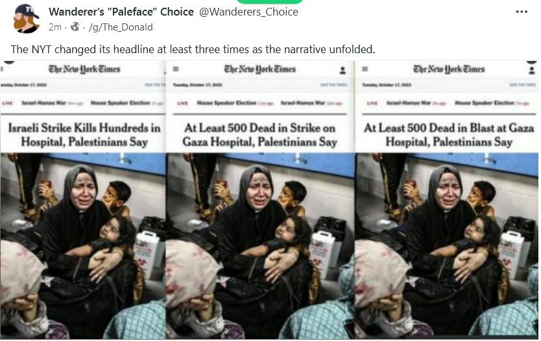Click the globe visibility icon
The width and height of the screenshot is (541, 341).
(75, 27)
